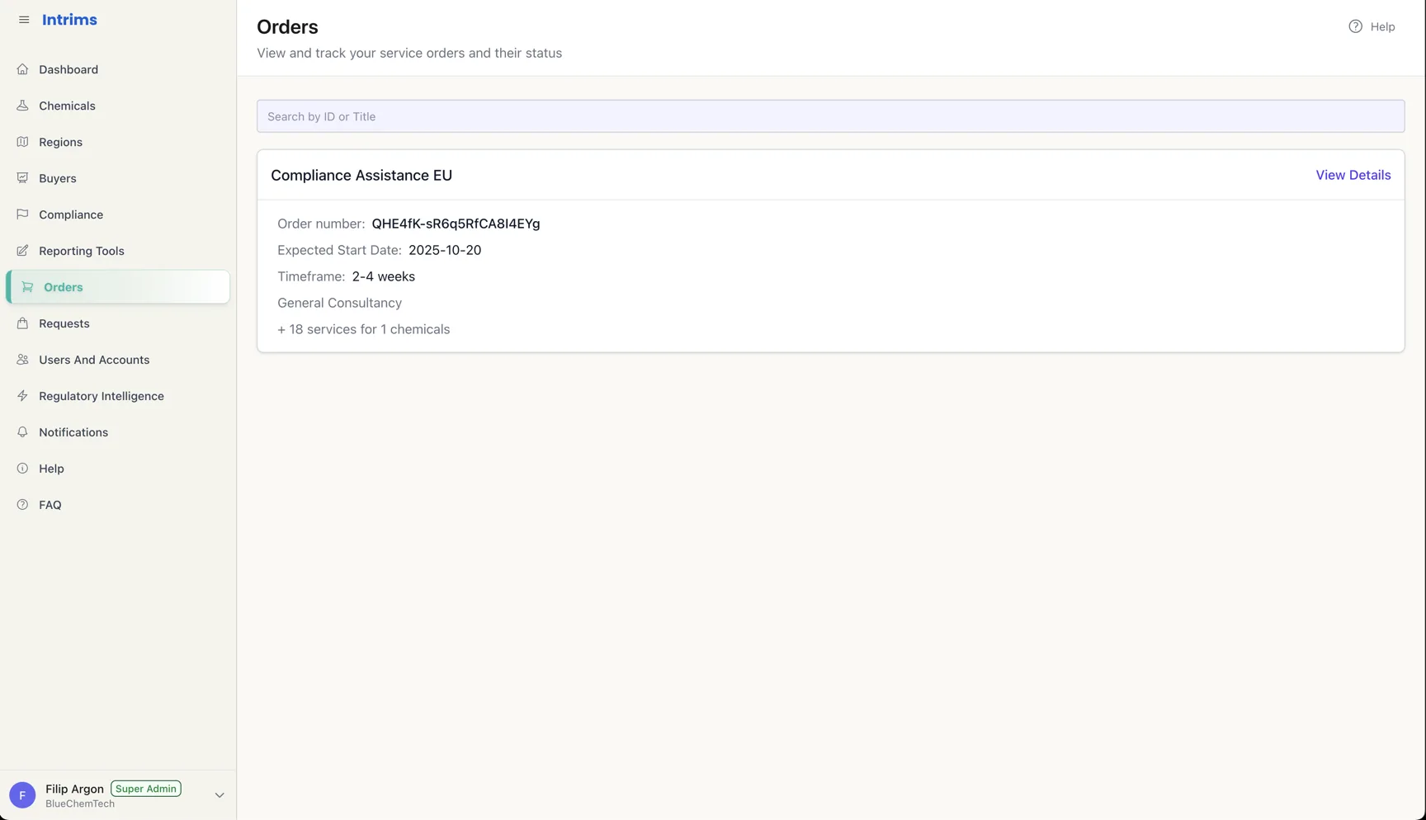The height and width of the screenshot is (820, 1426).
Task: Open the Compliance Assistance EU order card
Action: click(830, 251)
